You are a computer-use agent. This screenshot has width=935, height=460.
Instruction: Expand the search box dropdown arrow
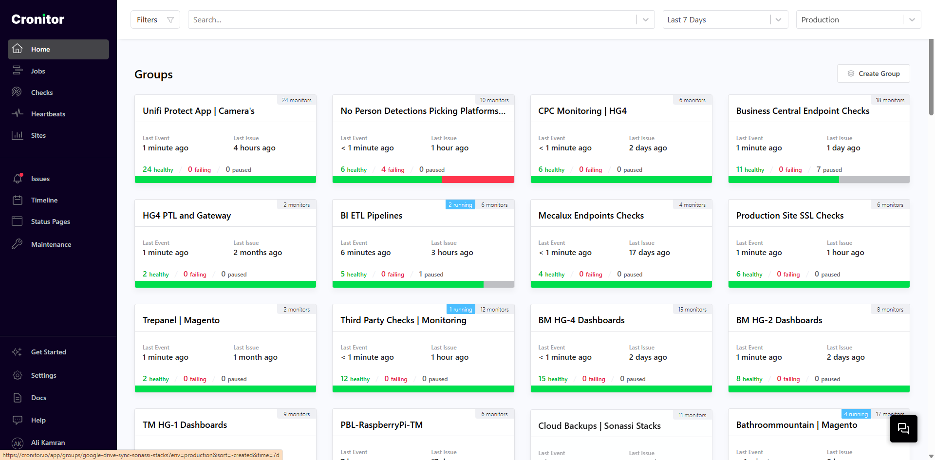[645, 20]
